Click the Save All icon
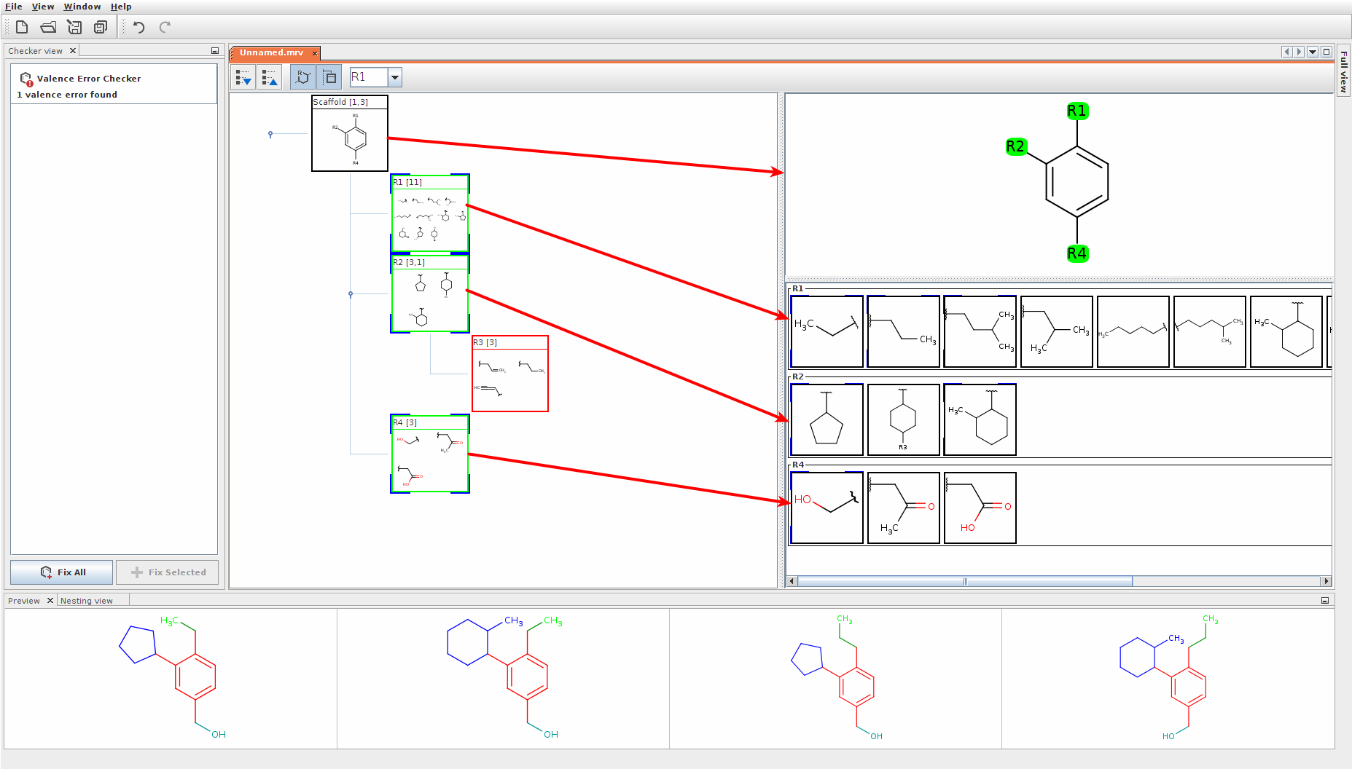The width and height of the screenshot is (1352, 769). coord(101,28)
